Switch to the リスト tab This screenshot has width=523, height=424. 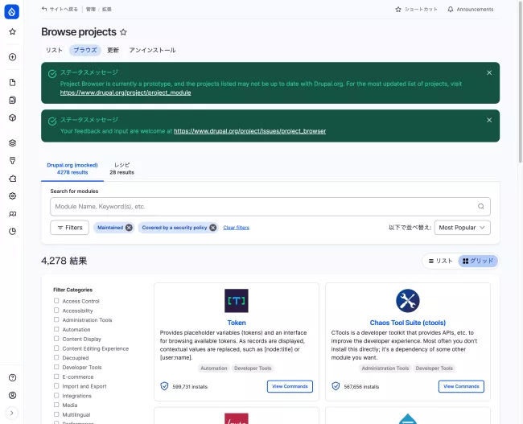pos(54,50)
